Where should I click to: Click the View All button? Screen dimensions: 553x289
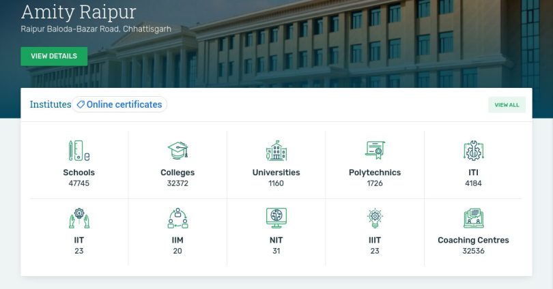(507, 105)
